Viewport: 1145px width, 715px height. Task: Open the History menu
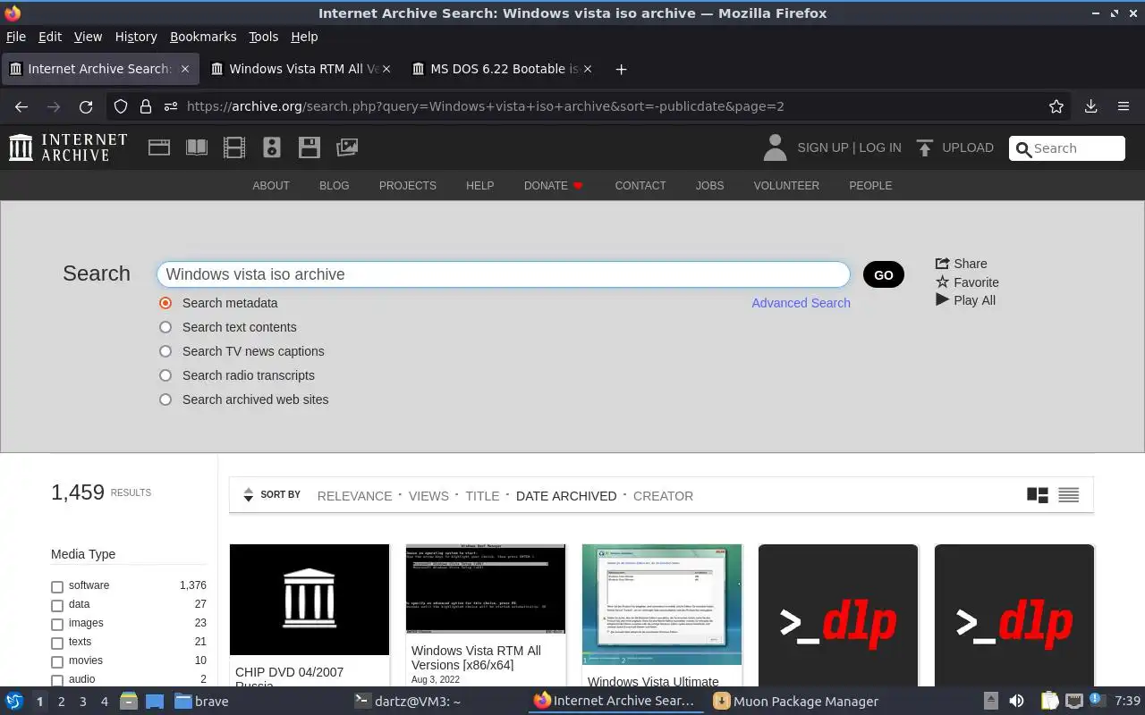point(136,37)
